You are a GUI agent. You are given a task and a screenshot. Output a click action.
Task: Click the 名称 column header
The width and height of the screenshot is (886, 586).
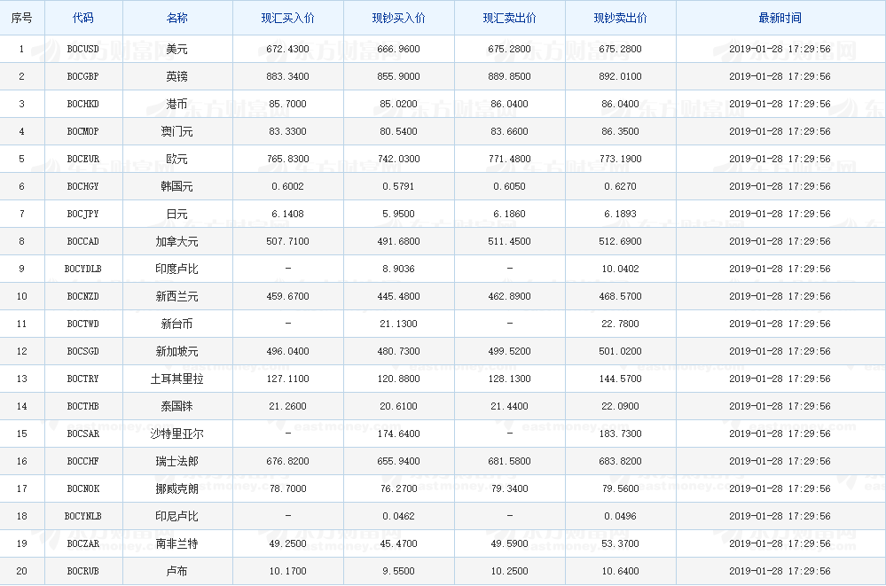pos(176,18)
